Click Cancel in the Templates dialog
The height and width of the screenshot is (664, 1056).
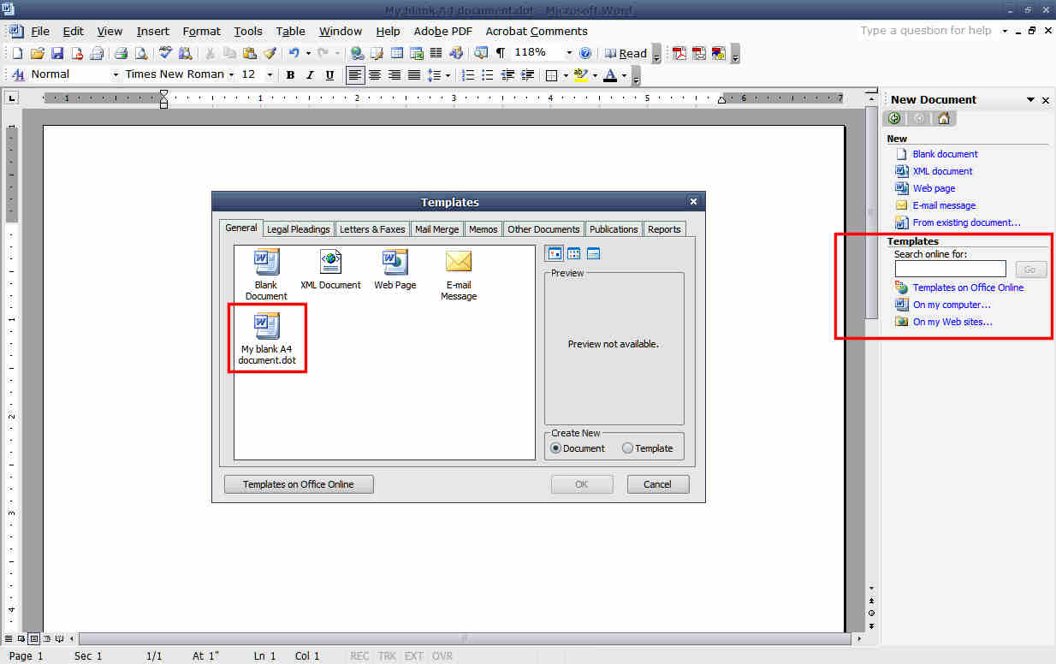pos(658,484)
